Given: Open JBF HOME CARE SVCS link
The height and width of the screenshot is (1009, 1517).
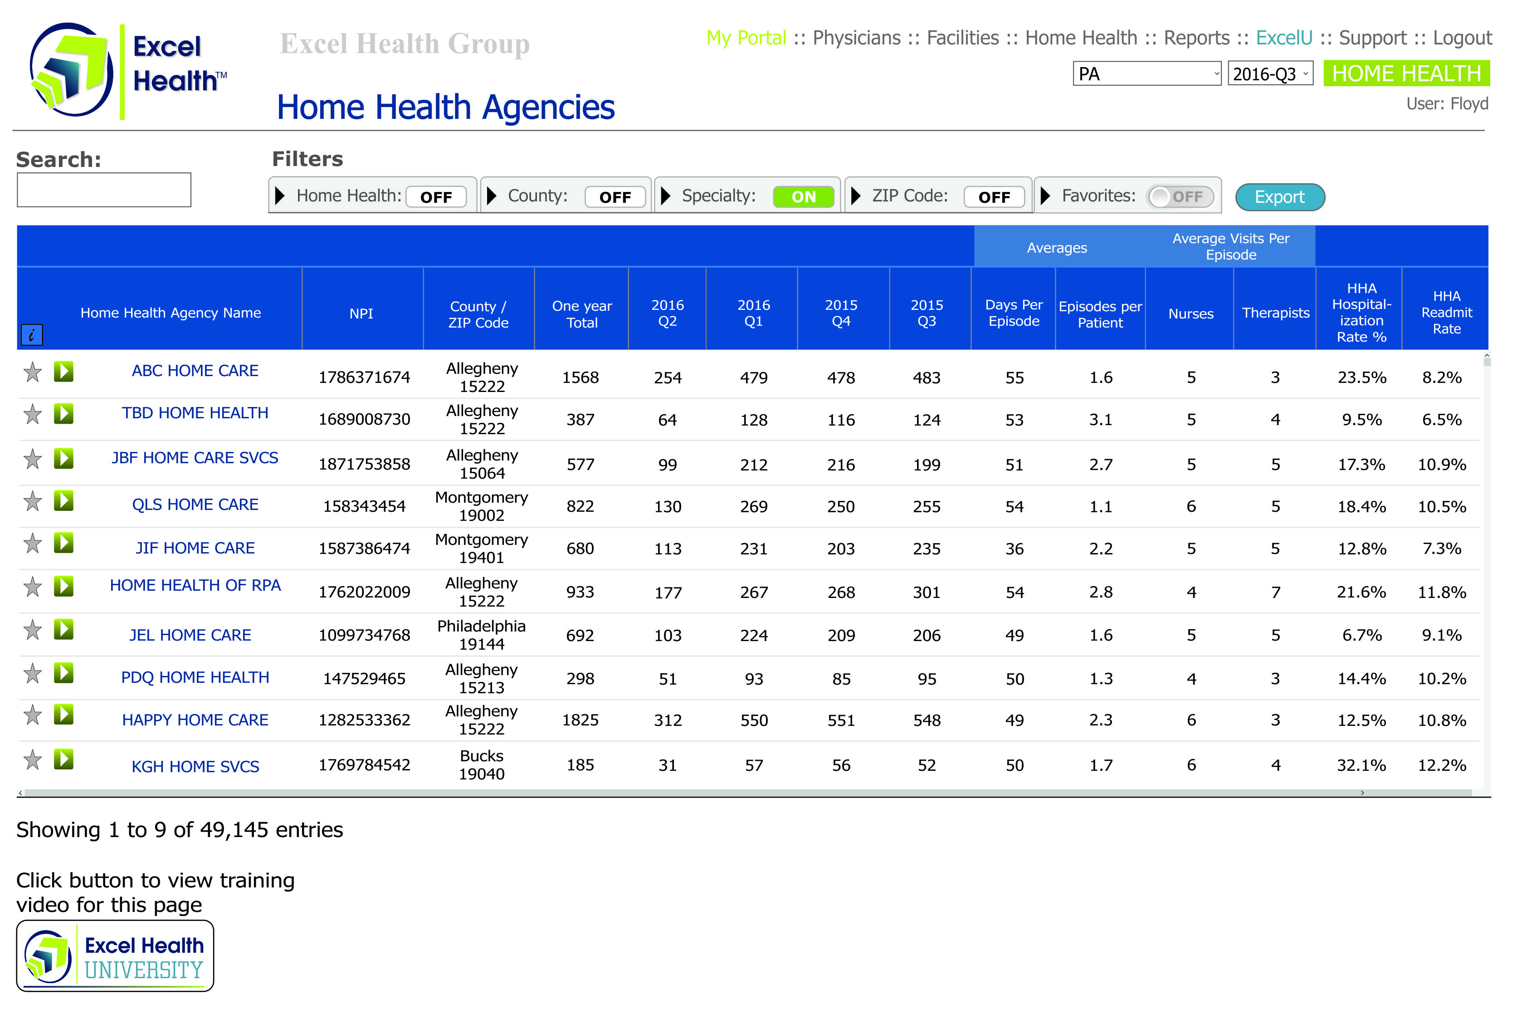Looking at the screenshot, I should (195, 458).
